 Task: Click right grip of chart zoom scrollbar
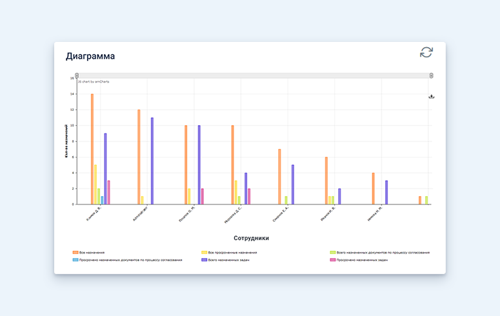(x=431, y=75)
